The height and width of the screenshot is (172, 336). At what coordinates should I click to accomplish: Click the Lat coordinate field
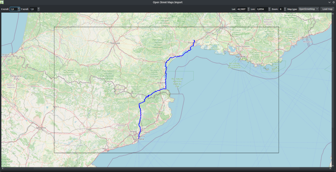(241, 9)
